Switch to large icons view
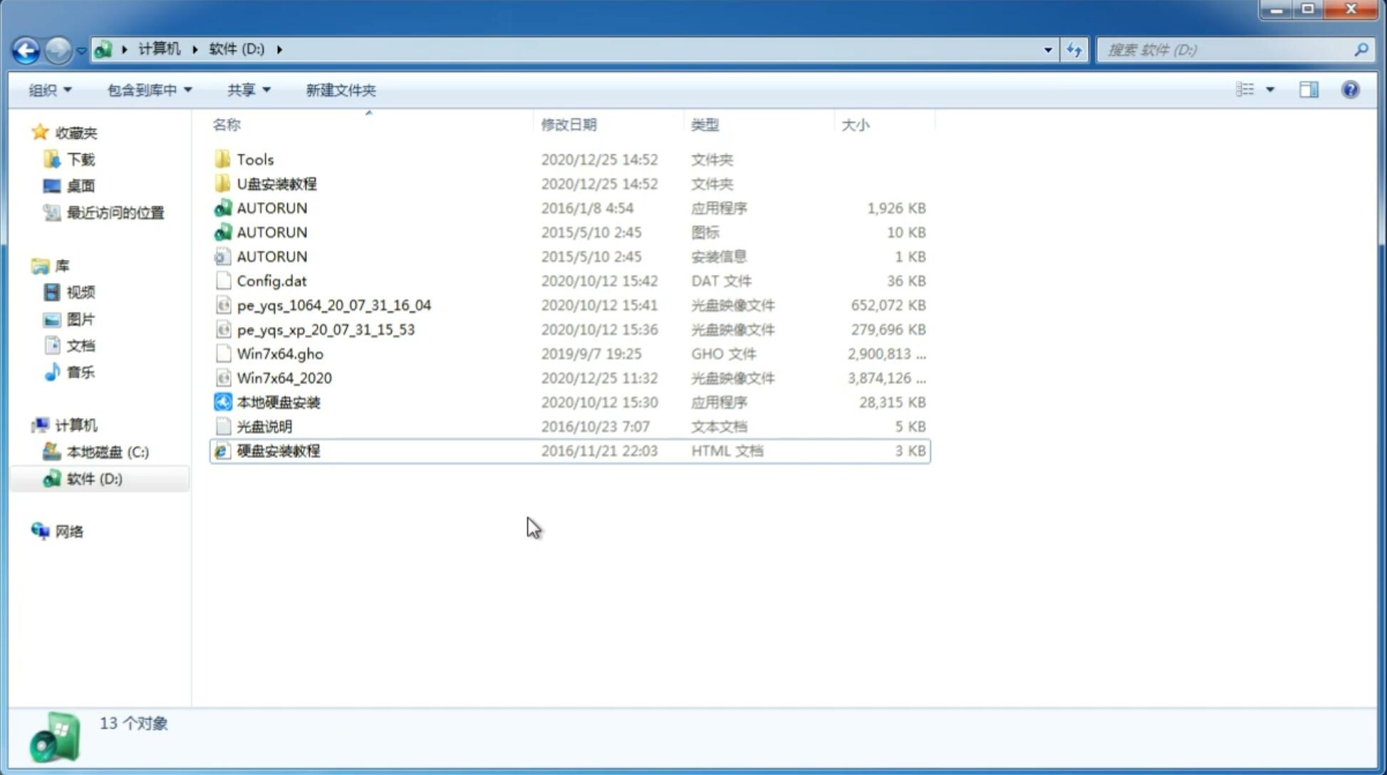The image size is (1387, 775). click(1269, 90)
